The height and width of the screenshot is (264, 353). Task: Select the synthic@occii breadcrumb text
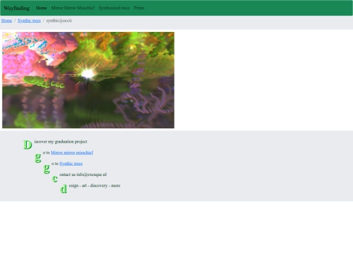59,21
